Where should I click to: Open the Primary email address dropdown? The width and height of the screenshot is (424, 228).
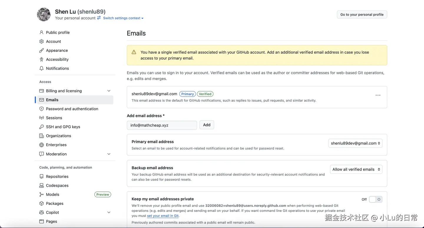pos(355,143)
